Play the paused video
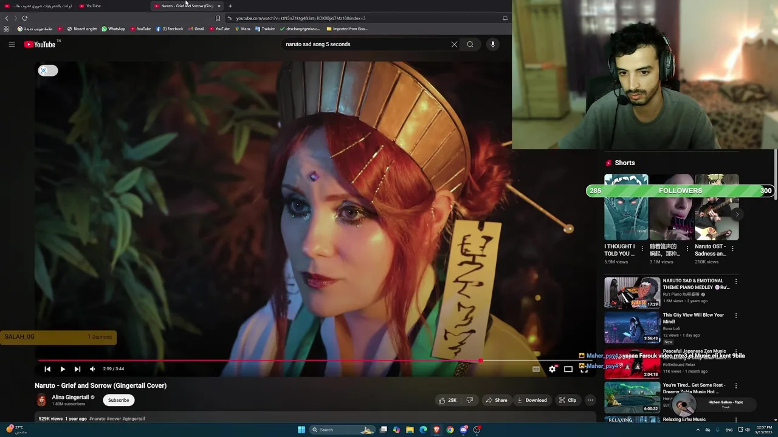Image resolution: width=778 pixels, height=437 pixels. point(62,369)
